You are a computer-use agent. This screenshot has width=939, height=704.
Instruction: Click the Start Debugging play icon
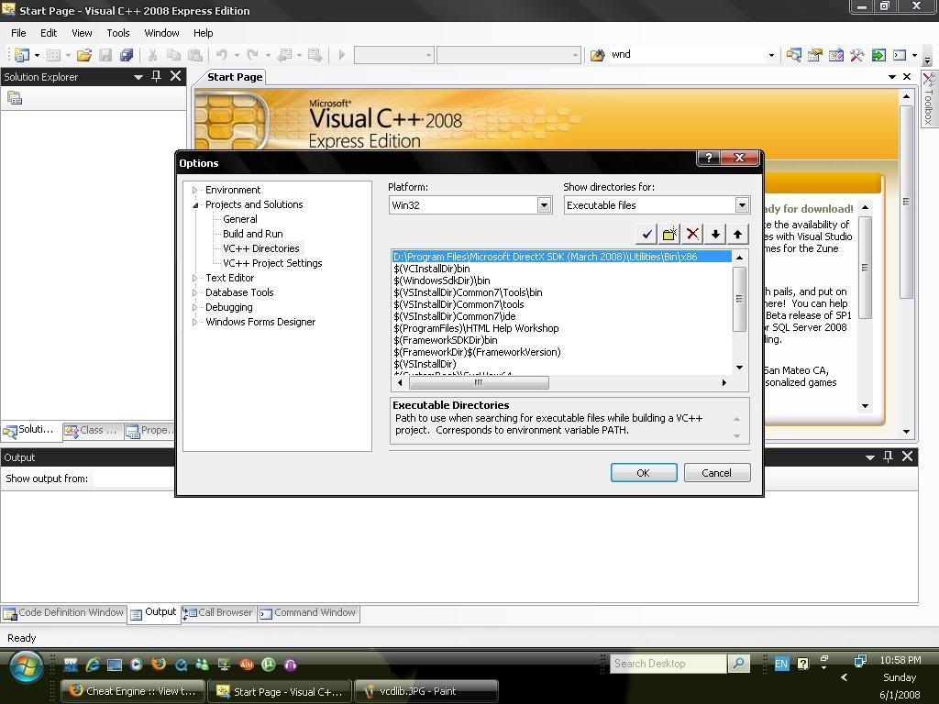tap(342, 55)
